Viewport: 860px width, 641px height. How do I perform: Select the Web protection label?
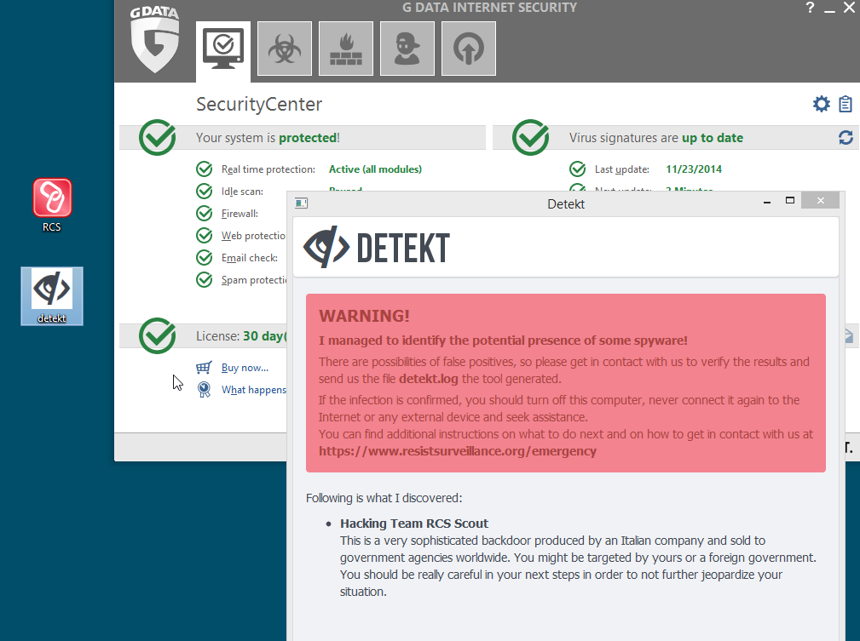tap(253, 236)
